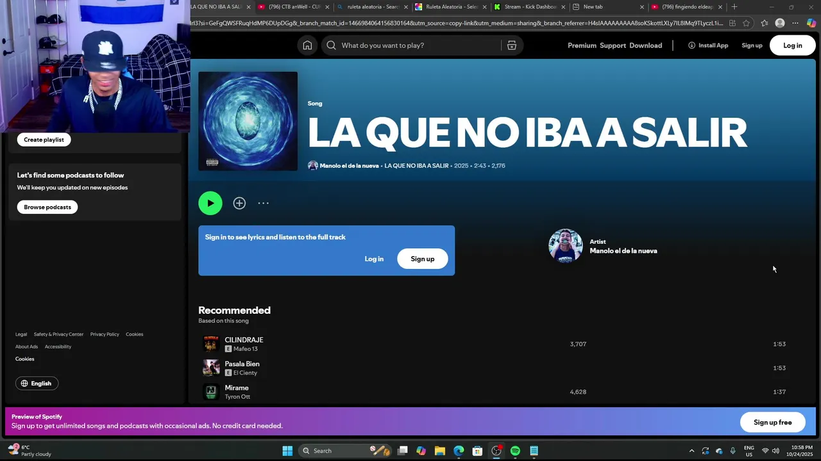
Task: Close the LA QUE NO IBA A SALIR tab
Action: (x=248, y=7)
